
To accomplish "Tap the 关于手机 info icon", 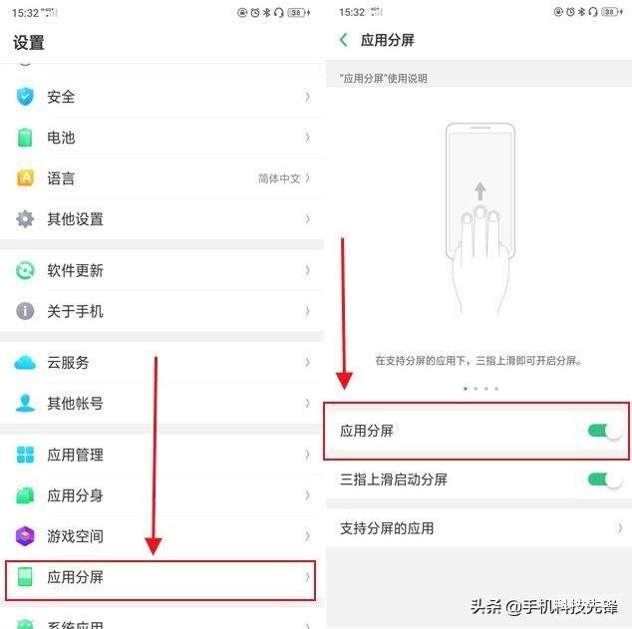I will (25, 311).
